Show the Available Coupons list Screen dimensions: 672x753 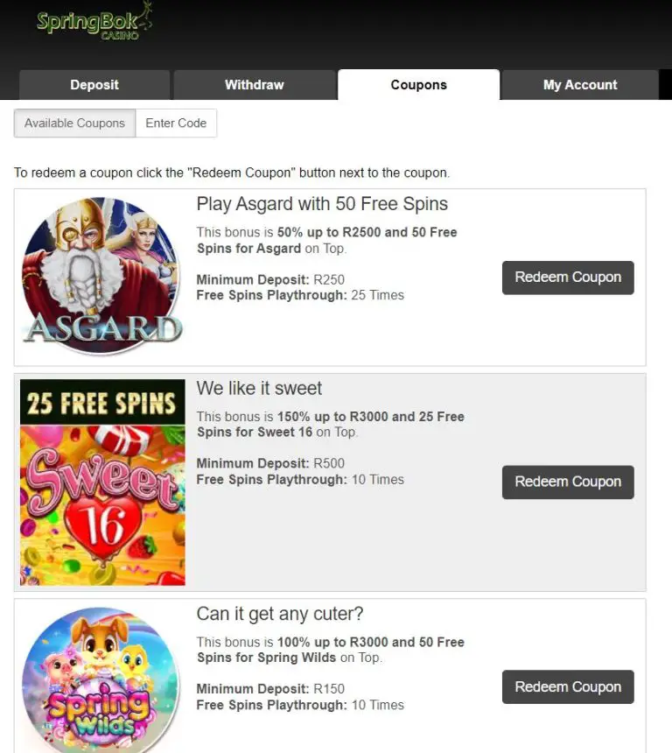pyautogui.click(x=74, y=123)
